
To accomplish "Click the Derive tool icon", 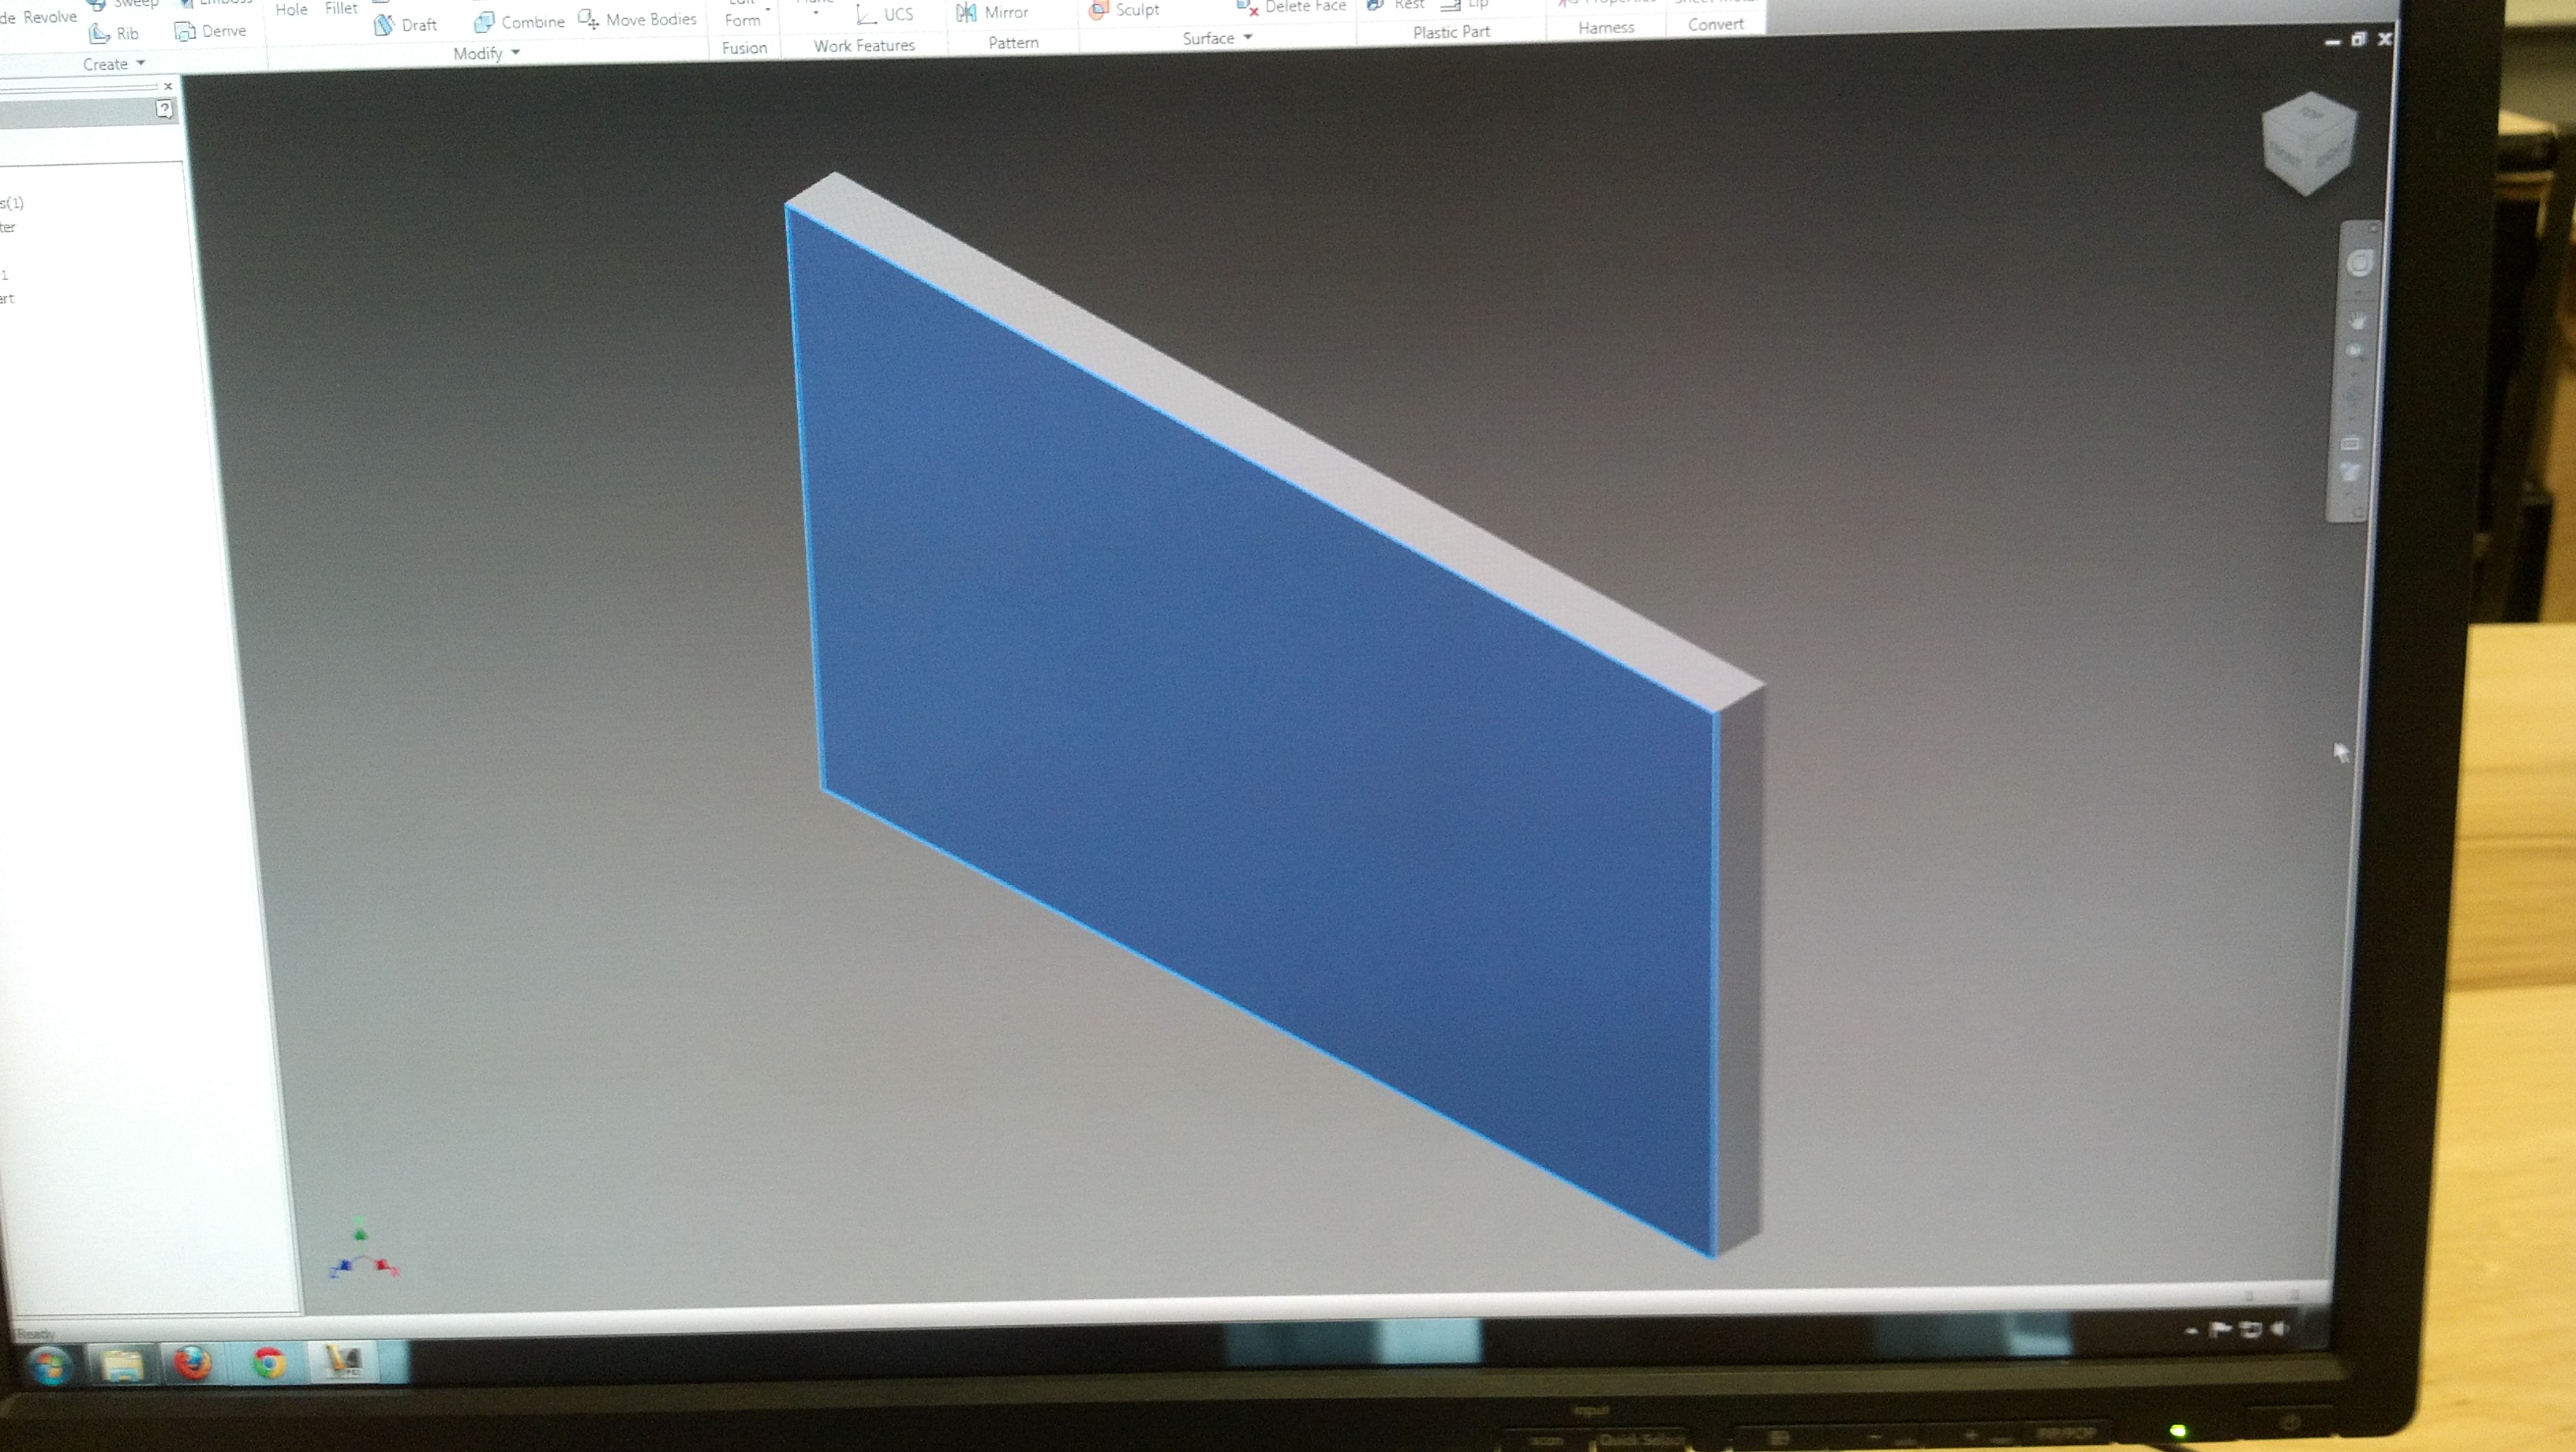I will click(x=185, y=32).
